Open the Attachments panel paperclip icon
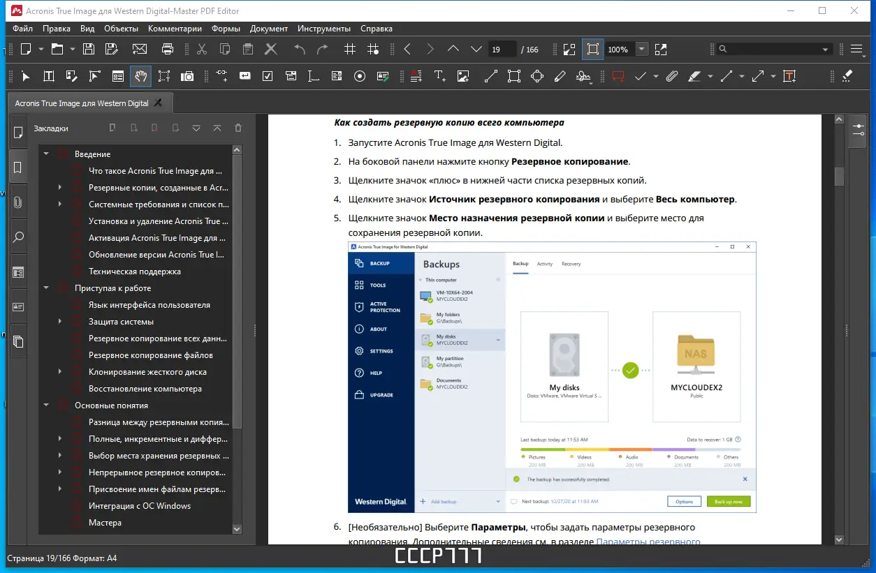The image size is (876, 573). [18, 202]
